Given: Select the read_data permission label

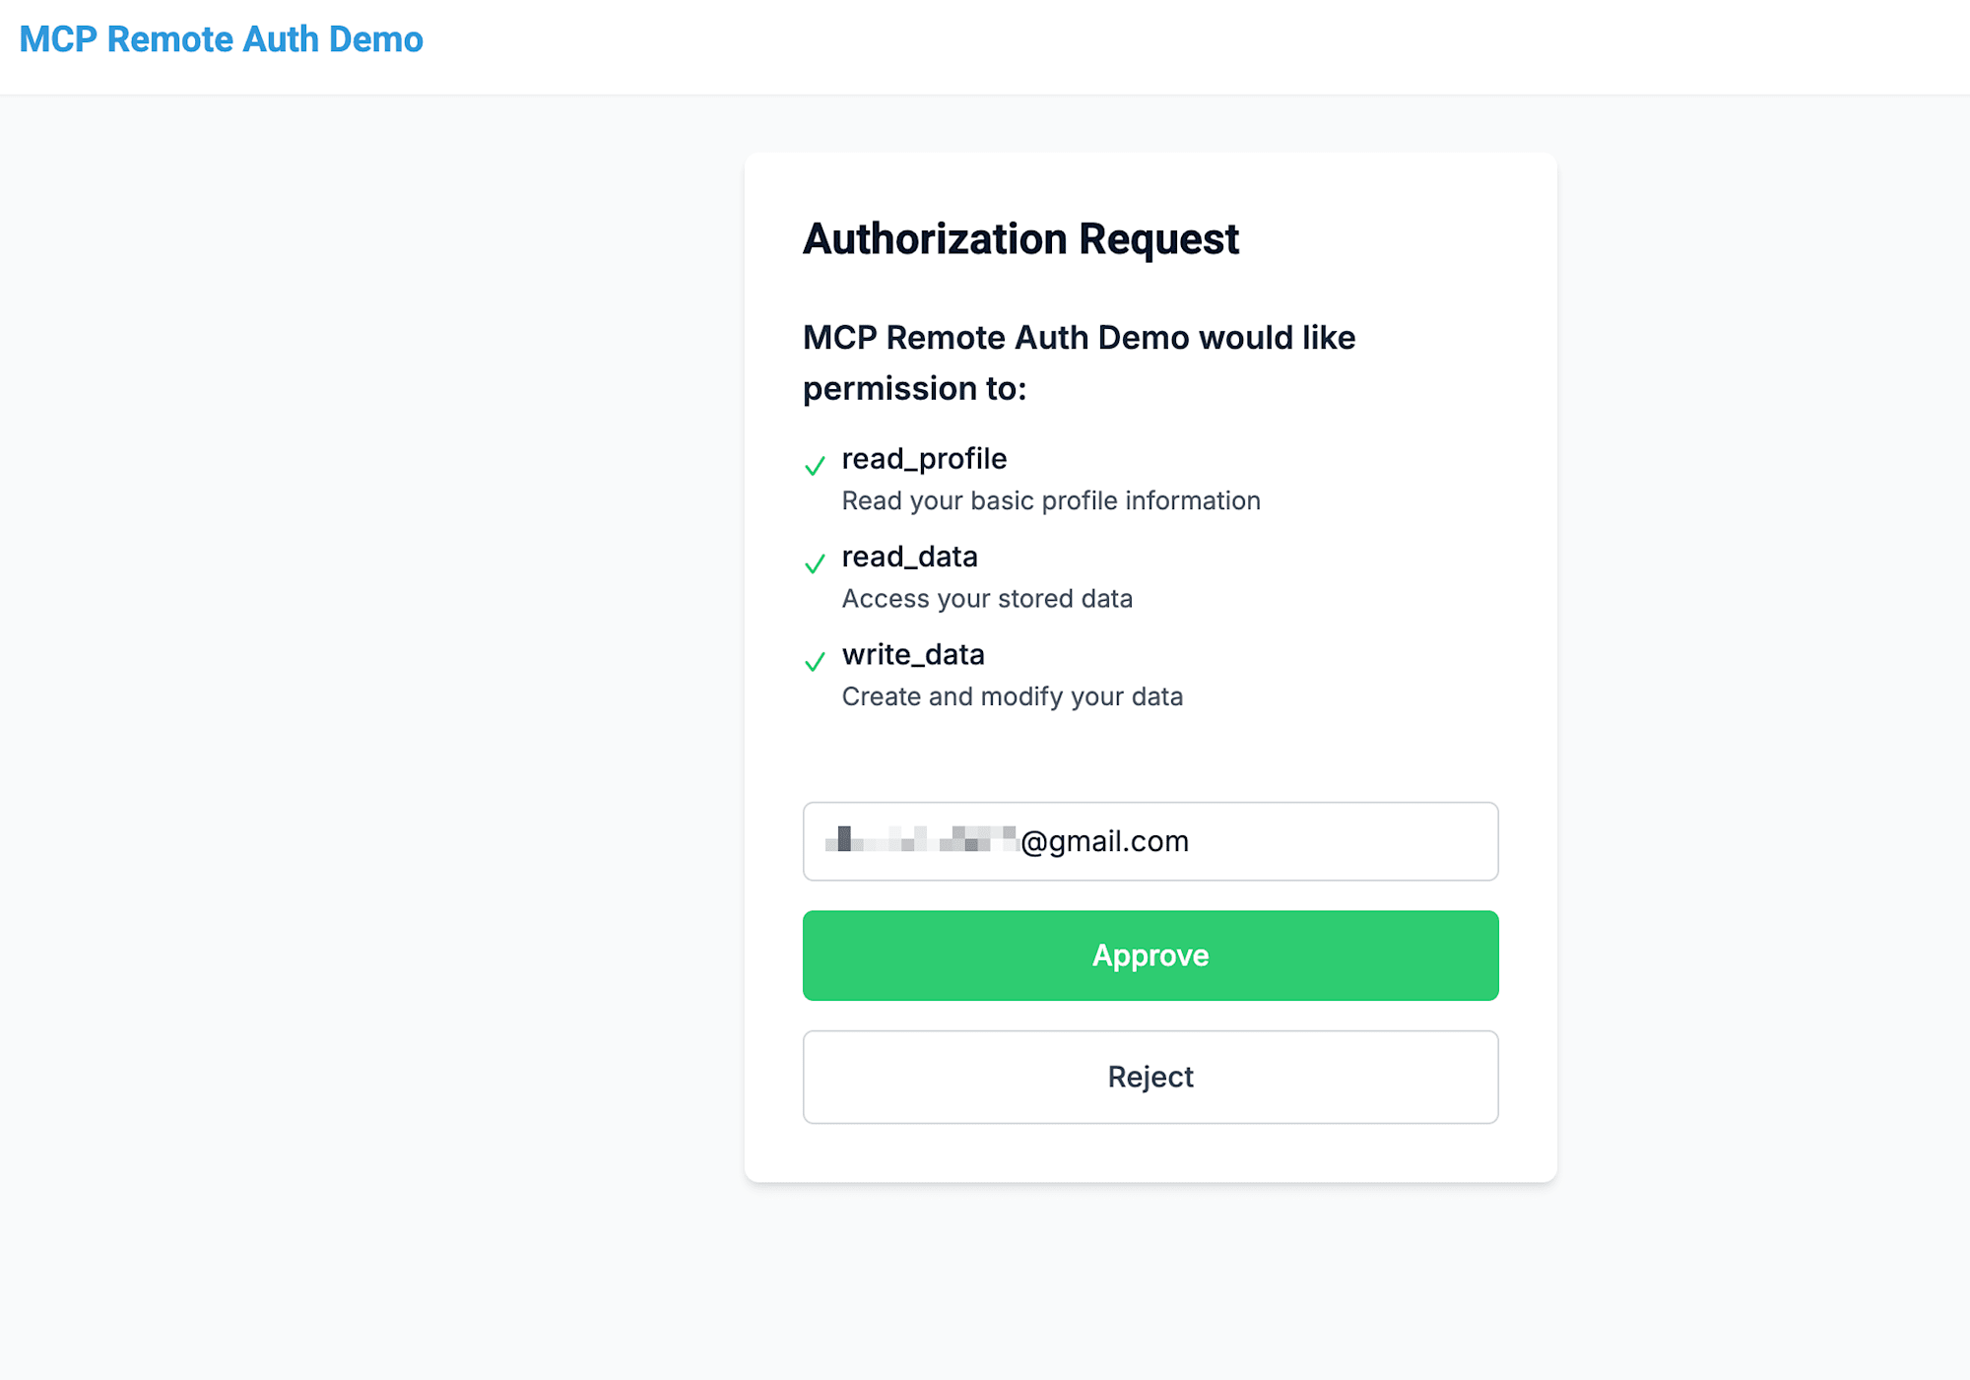Looking at the screenshot, I should (909, 557).
